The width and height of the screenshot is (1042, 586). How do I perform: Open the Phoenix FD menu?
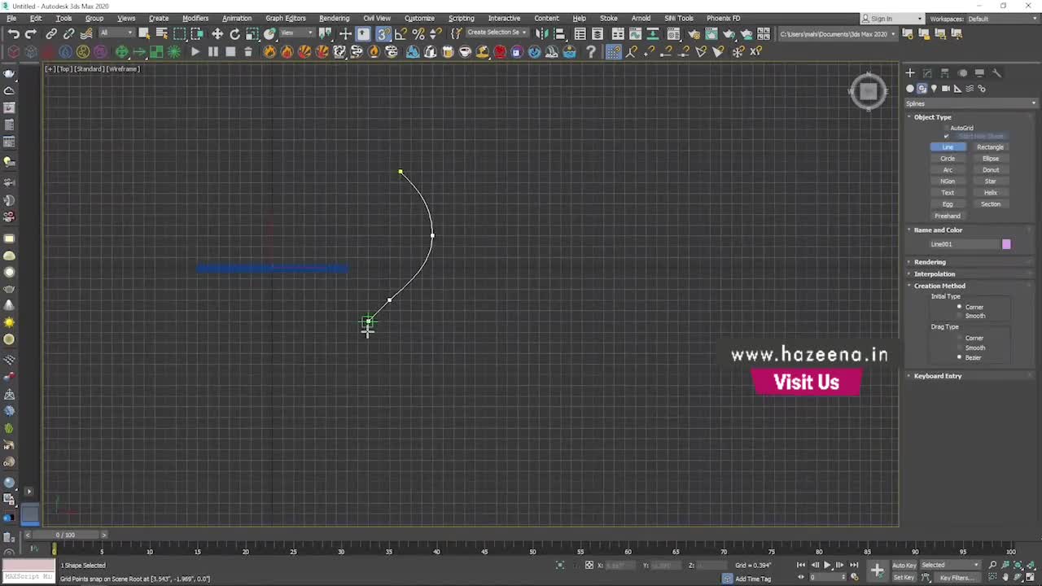point(723,18)
